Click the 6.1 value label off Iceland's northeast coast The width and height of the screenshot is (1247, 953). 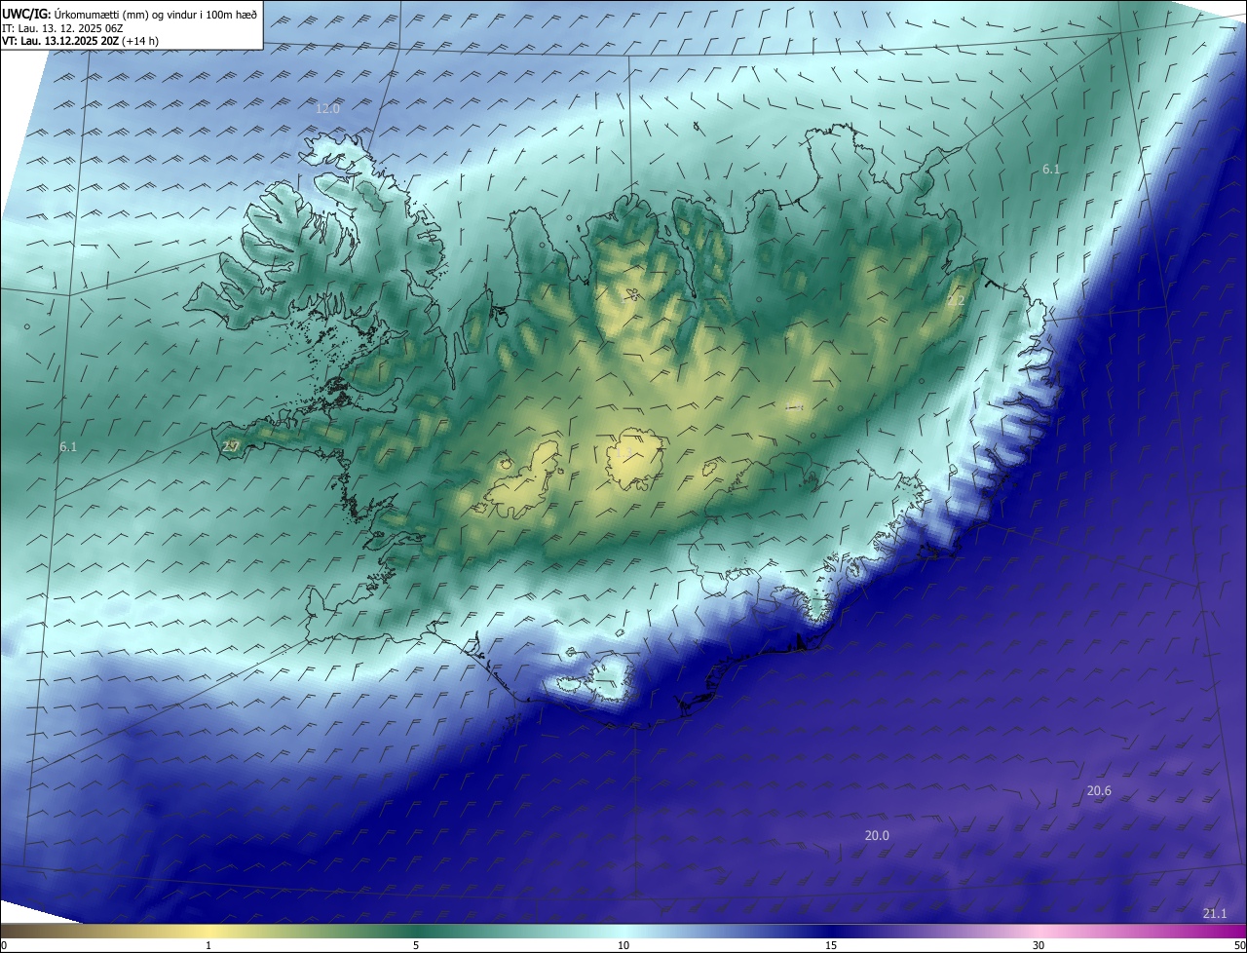(1051, 170)
